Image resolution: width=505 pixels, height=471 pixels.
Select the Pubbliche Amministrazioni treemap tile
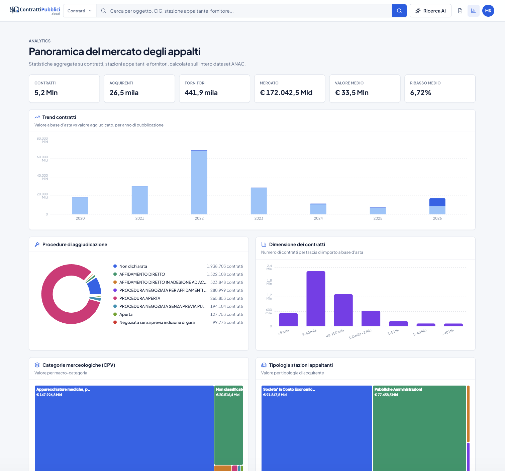tap(419, 428)
